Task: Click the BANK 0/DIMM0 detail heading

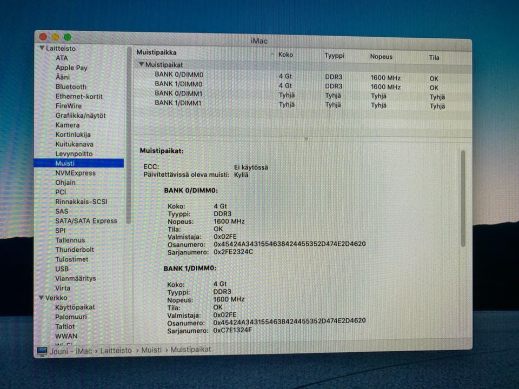Action: point(191,191)
